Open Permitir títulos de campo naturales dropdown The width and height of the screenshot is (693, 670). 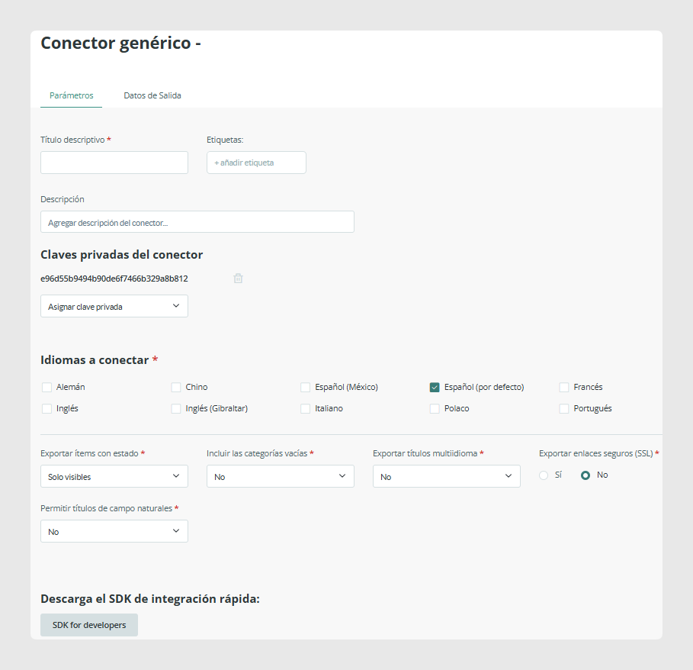click(x=114, y=531)
